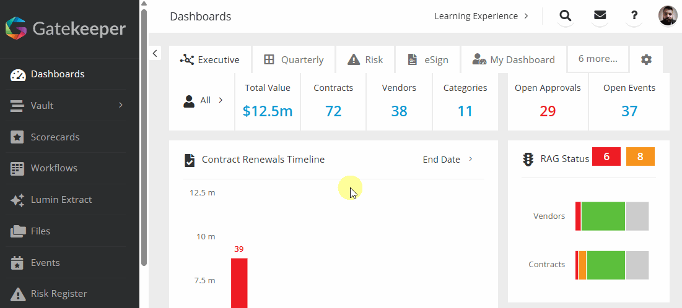682x308 pixels.
Task: Switch to the eSign tab
Action: [427, 60]
